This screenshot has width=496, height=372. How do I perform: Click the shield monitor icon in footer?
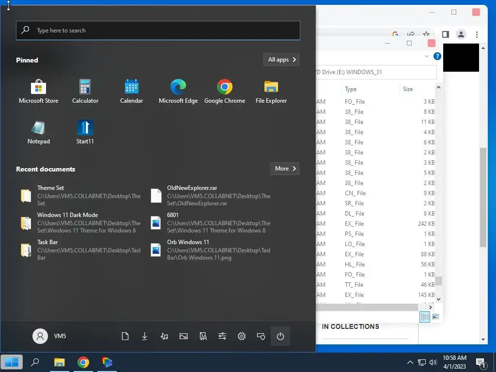(x=261, y=336)
